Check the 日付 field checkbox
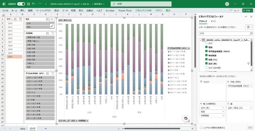 pos(206,43)
